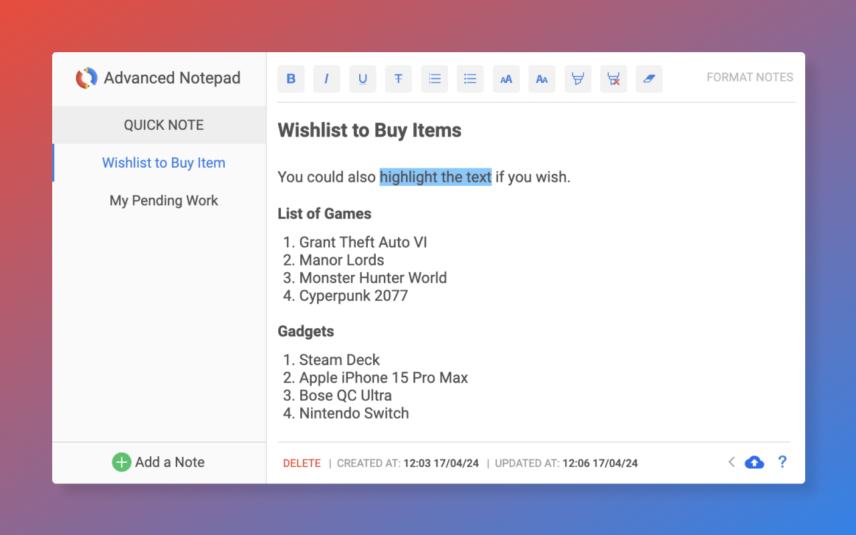
Task: Insert a bulleted list
Action: (x=470, y=79)
